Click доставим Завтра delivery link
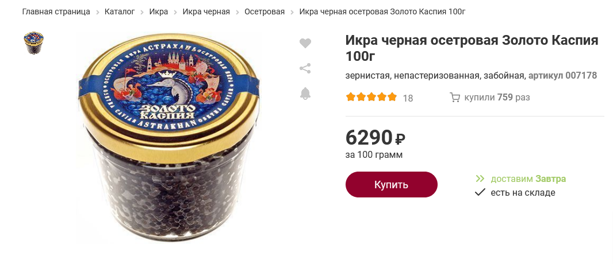The height and width of the screenshot is (264, 613). tap(528, 179)
